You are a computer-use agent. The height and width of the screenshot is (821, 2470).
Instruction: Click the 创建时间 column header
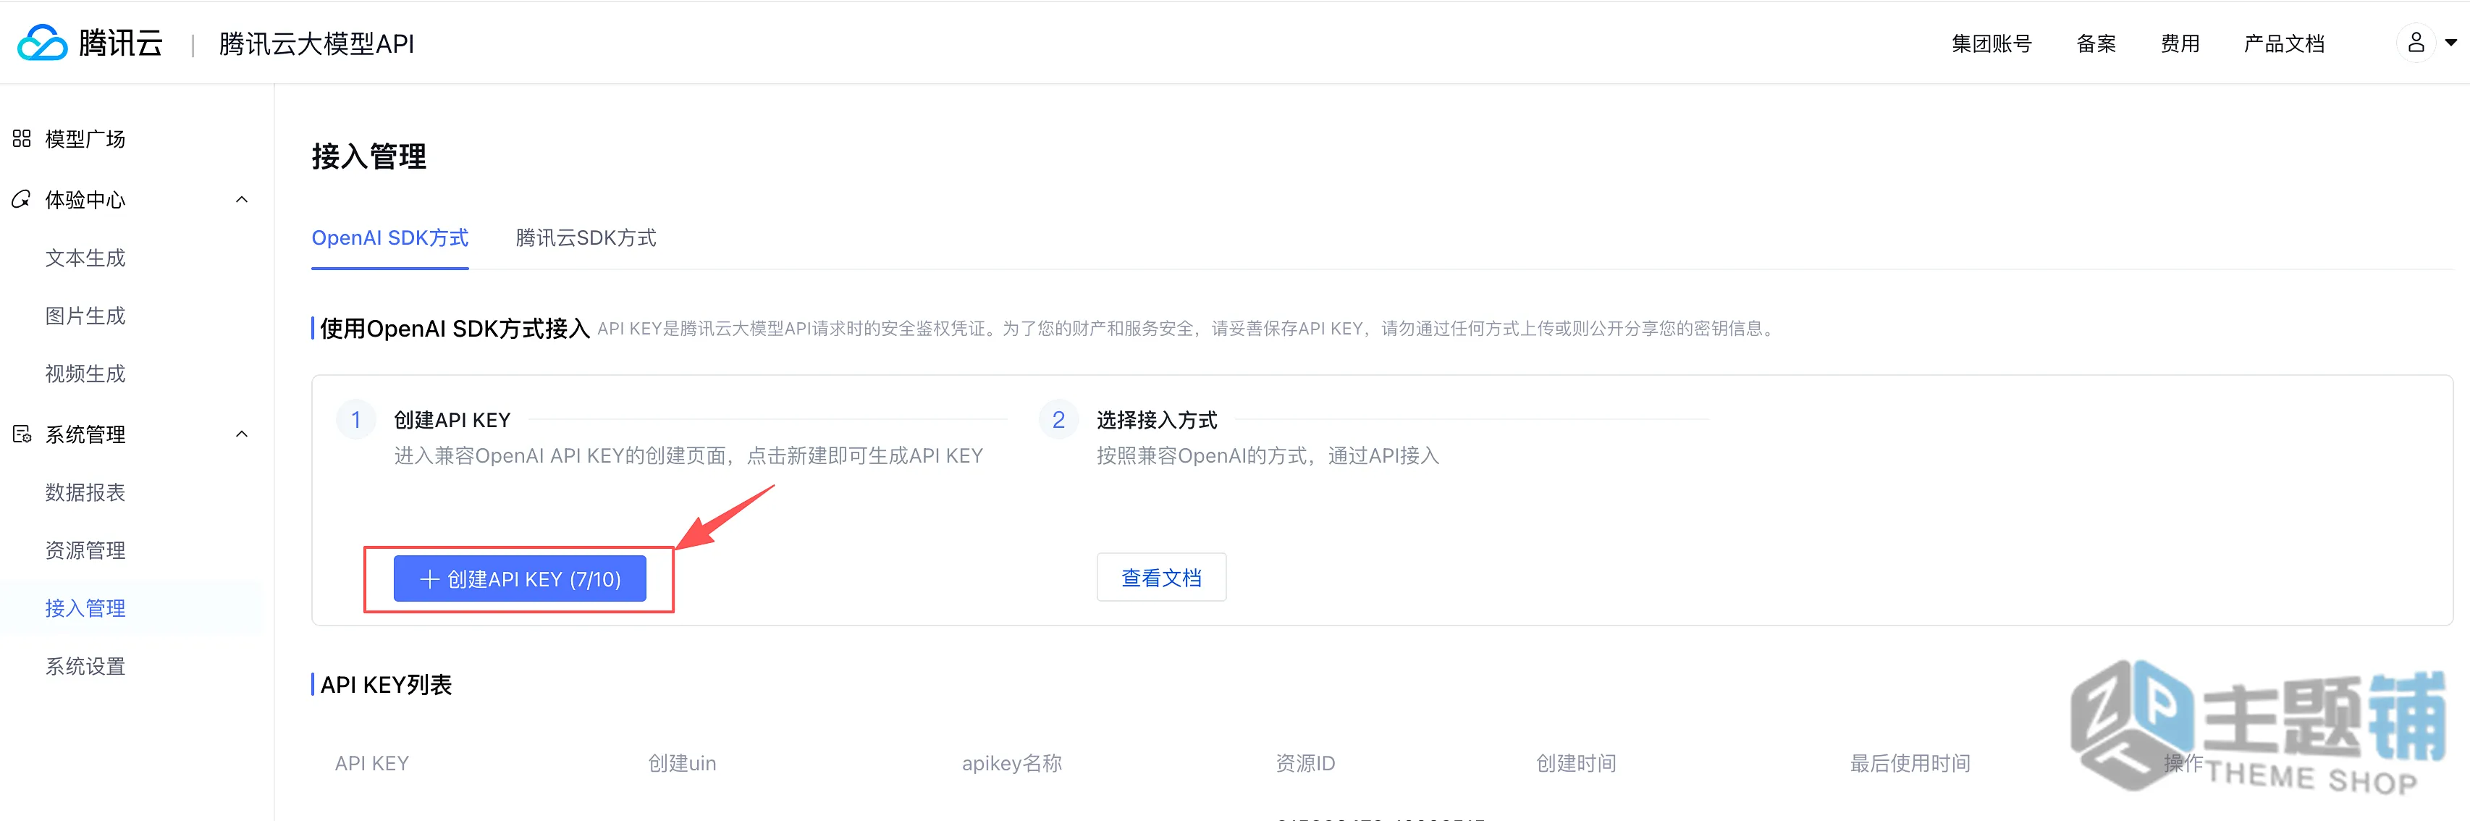(1577, 764)
